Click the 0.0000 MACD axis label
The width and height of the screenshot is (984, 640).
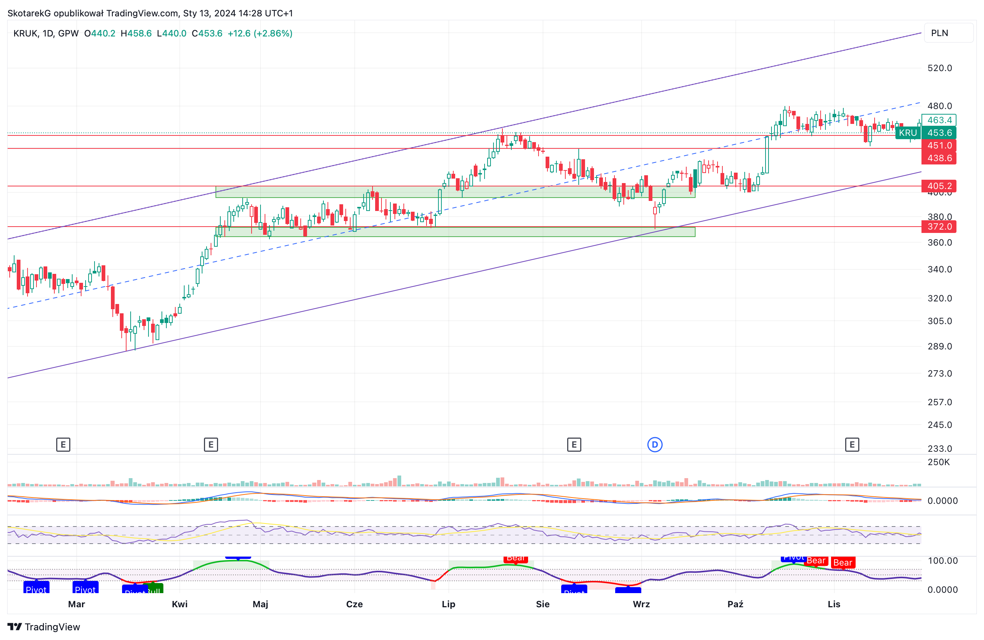click(943, 501)
